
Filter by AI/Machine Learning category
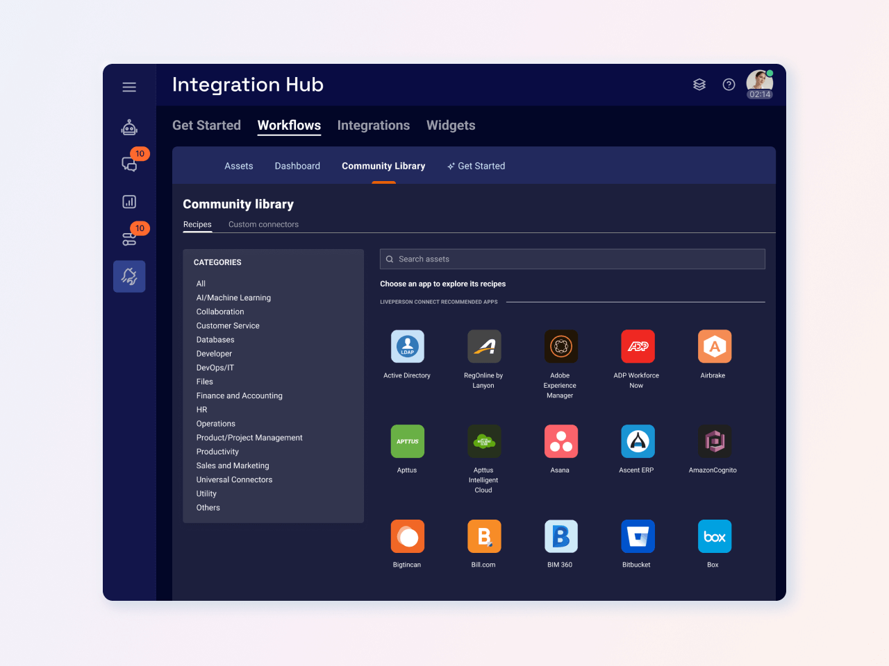point(233,298)
